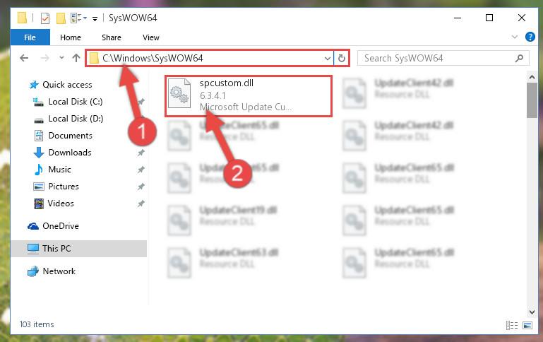Expand the ribbon with the chevron
This screenshot has width=543, height=342.
(515, 37)
